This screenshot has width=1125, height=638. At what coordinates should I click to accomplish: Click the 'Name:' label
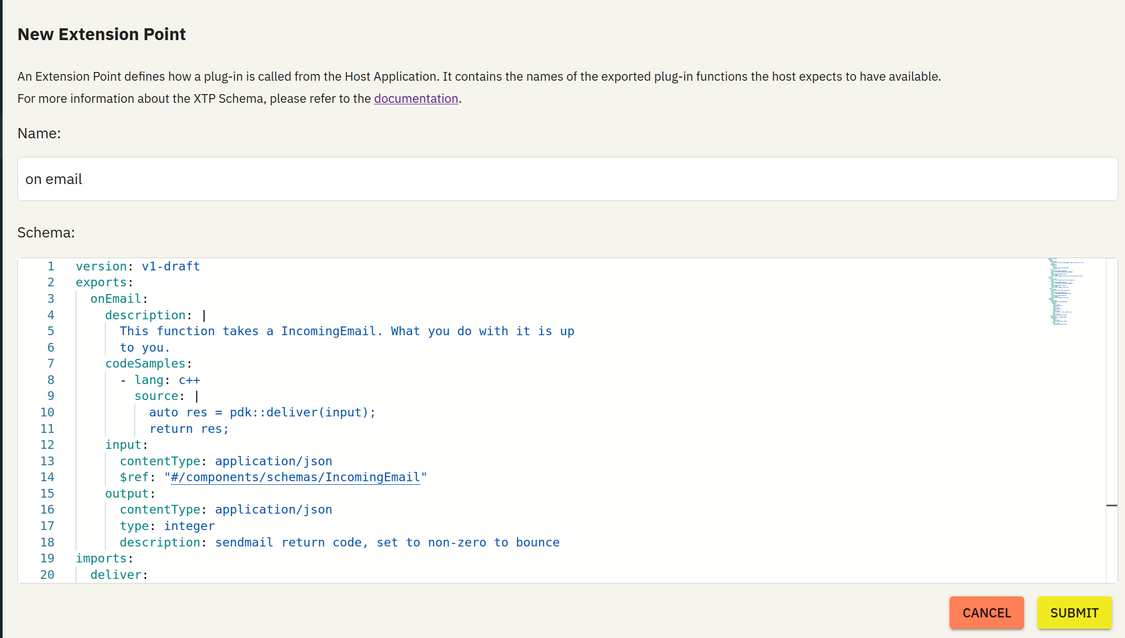39,133
